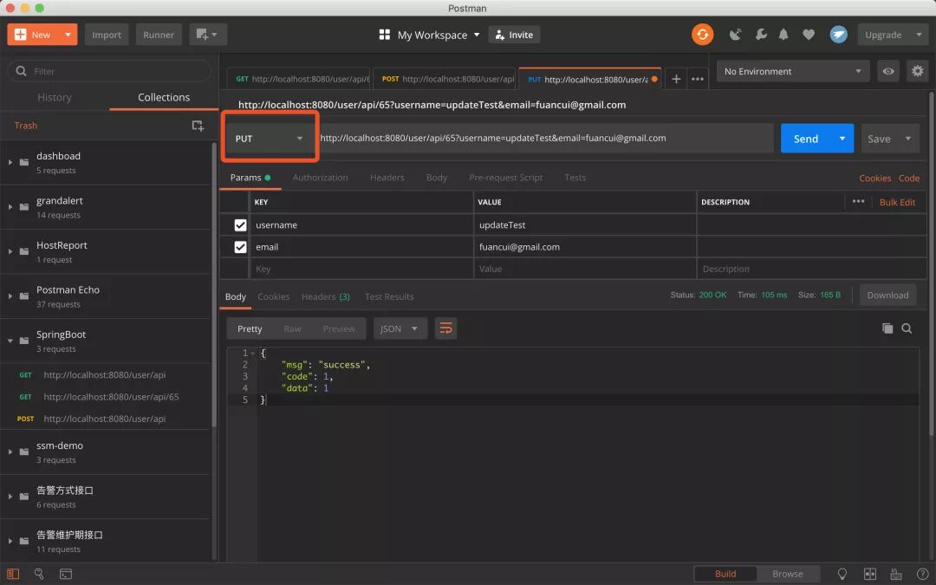Click the collections Filter search field
936x585 pixels.
click(110, 71)
